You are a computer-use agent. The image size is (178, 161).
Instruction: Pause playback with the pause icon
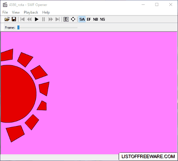[44, 19]
